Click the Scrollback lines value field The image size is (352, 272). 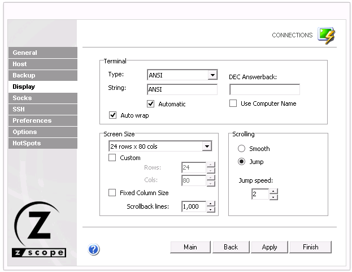pyautogui.click(x=194, y=206)
